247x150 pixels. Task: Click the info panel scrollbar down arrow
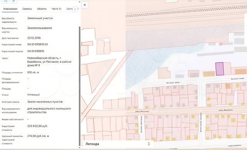80,148
